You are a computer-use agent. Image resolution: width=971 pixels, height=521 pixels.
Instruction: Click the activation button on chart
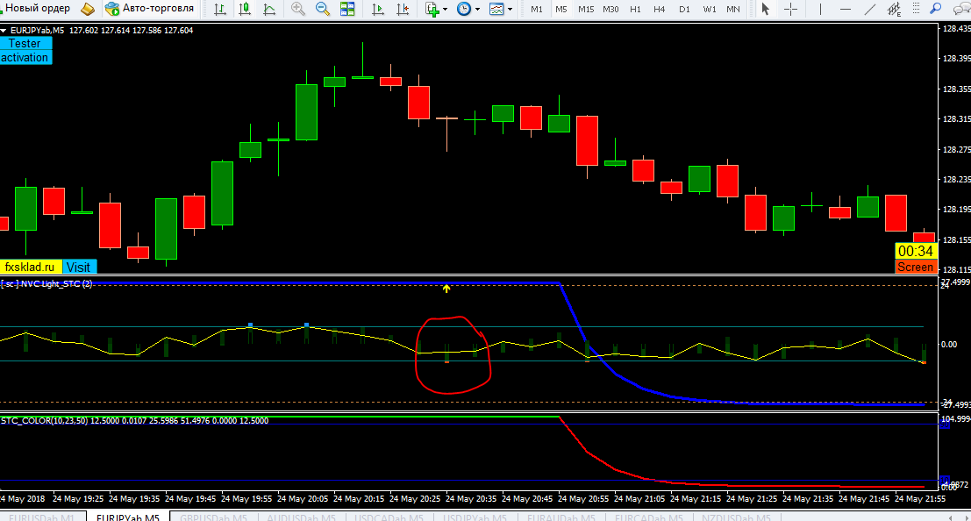pos(25,58)
